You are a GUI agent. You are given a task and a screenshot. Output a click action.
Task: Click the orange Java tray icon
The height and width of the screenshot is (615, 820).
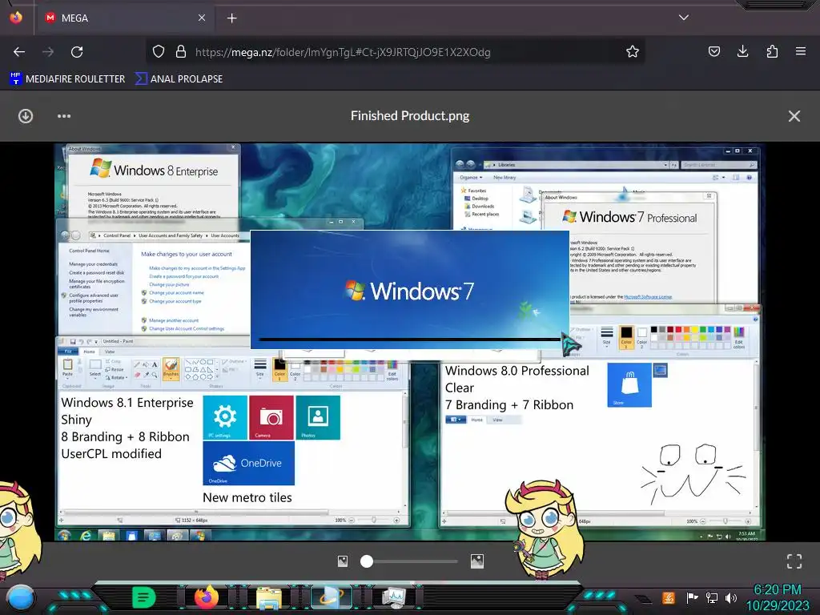669,597
